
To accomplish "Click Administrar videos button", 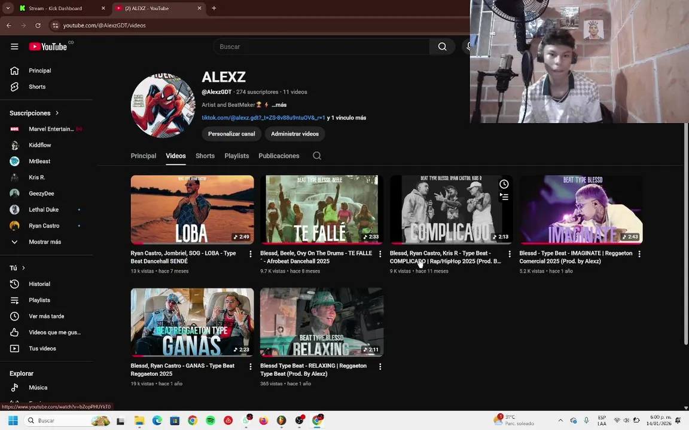I will pos(295,134).
